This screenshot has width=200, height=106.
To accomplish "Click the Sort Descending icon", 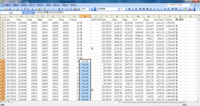I will tap(71, 9).
